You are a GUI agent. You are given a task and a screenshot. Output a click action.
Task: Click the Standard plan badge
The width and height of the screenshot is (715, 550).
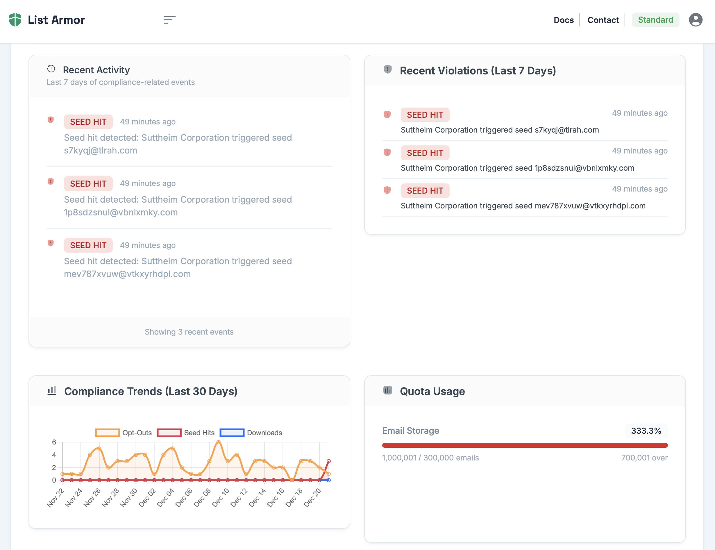[x=655, y=20]
